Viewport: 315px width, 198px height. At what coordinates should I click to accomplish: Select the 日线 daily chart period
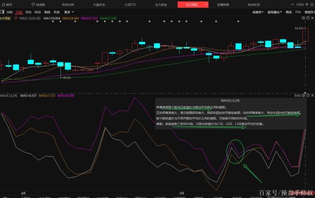19,12
